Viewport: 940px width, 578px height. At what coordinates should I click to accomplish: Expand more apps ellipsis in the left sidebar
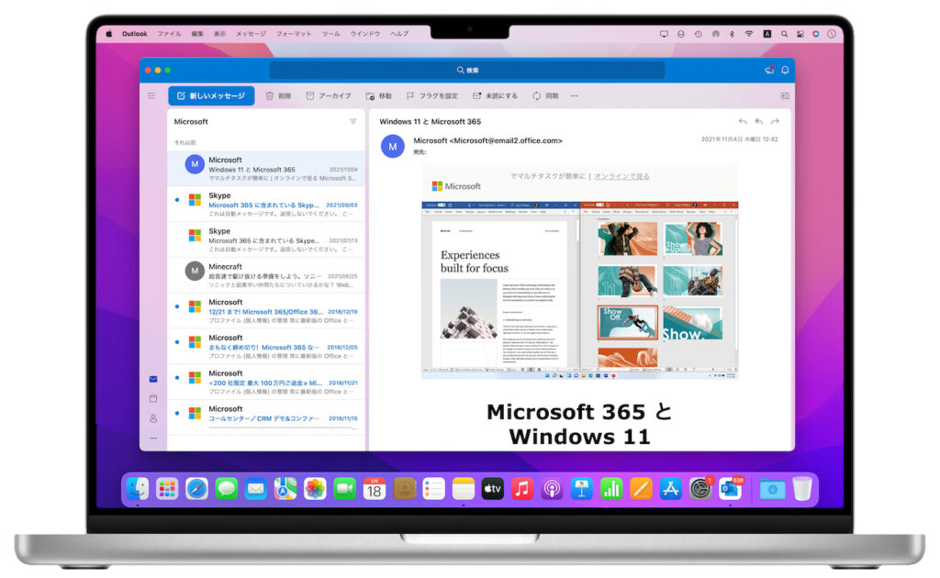pos(153,438)
